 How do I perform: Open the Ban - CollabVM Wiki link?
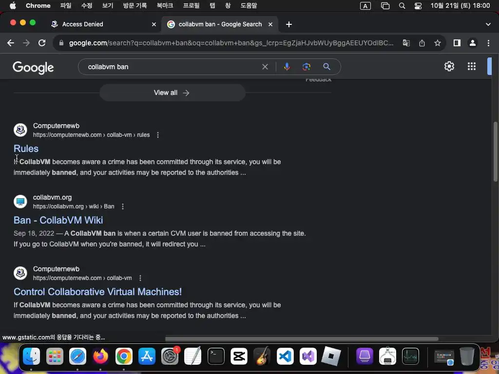pyautogui.click(x=58, y=220)
